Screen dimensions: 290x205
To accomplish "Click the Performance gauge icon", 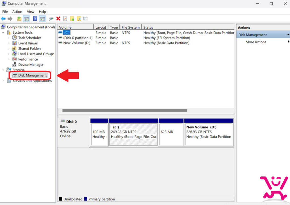I will click(14, 59).
